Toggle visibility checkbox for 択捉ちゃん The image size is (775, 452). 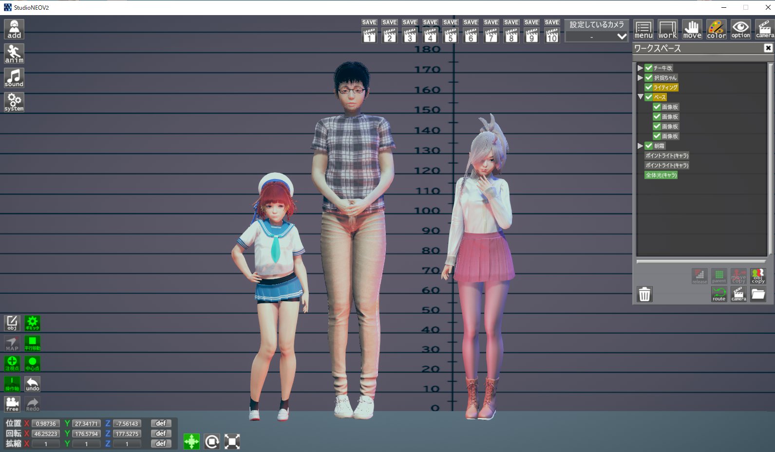coord(649,78)
